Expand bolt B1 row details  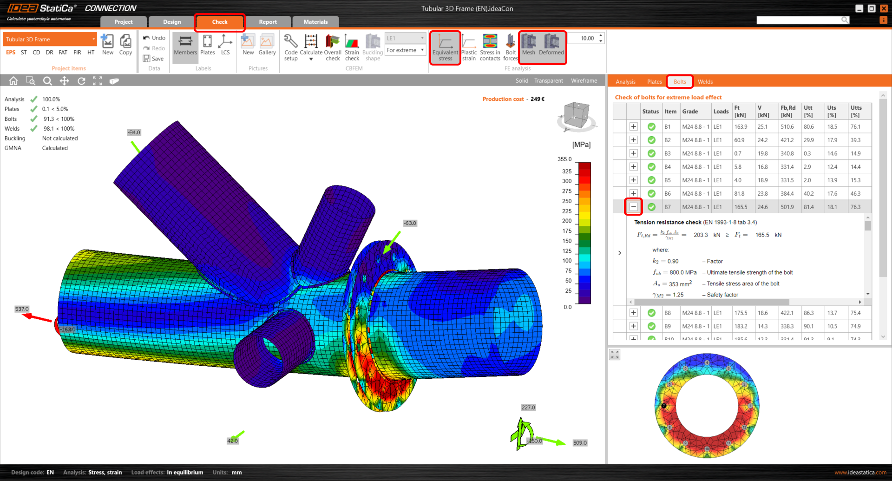[633, 126]
